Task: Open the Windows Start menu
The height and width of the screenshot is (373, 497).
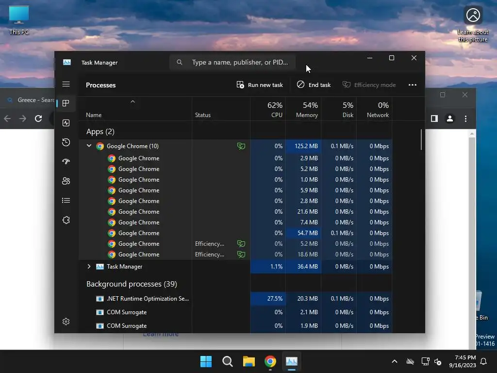Action: pyautogui.click(x=206, y=361)
